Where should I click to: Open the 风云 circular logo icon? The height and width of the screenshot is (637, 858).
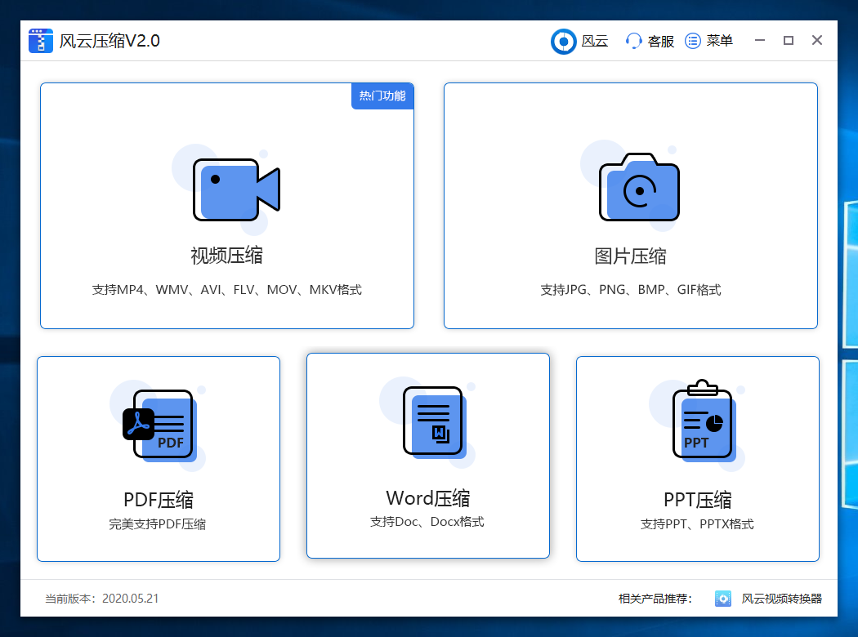click(564, 42)
